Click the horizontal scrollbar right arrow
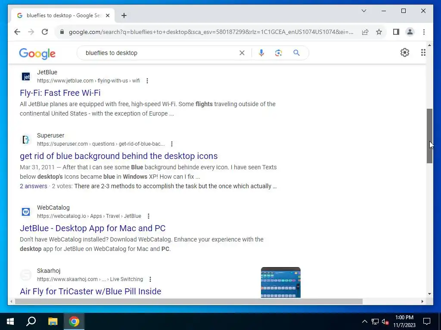 422,301
